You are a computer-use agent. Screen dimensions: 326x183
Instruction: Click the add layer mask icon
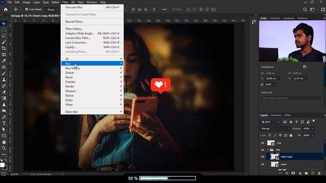tap(293, 173)
